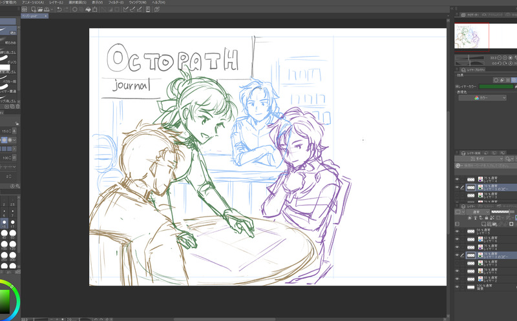Open the expression color カラー dropdown

pos(482,98)
